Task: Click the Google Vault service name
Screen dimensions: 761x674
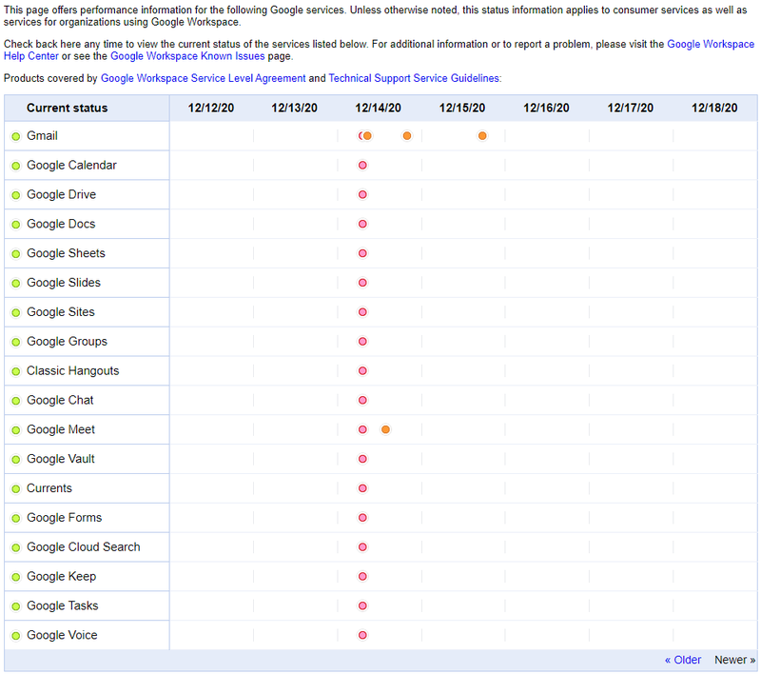Action: click(61, 460)
